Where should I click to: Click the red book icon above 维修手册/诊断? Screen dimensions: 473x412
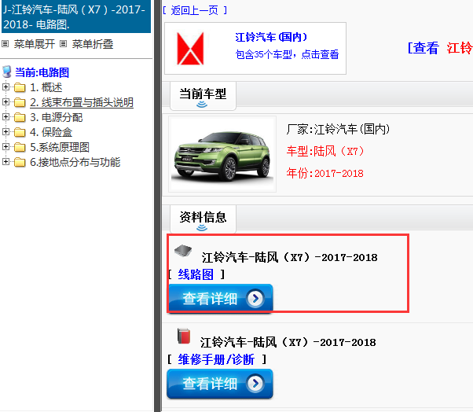pos(184,336)
